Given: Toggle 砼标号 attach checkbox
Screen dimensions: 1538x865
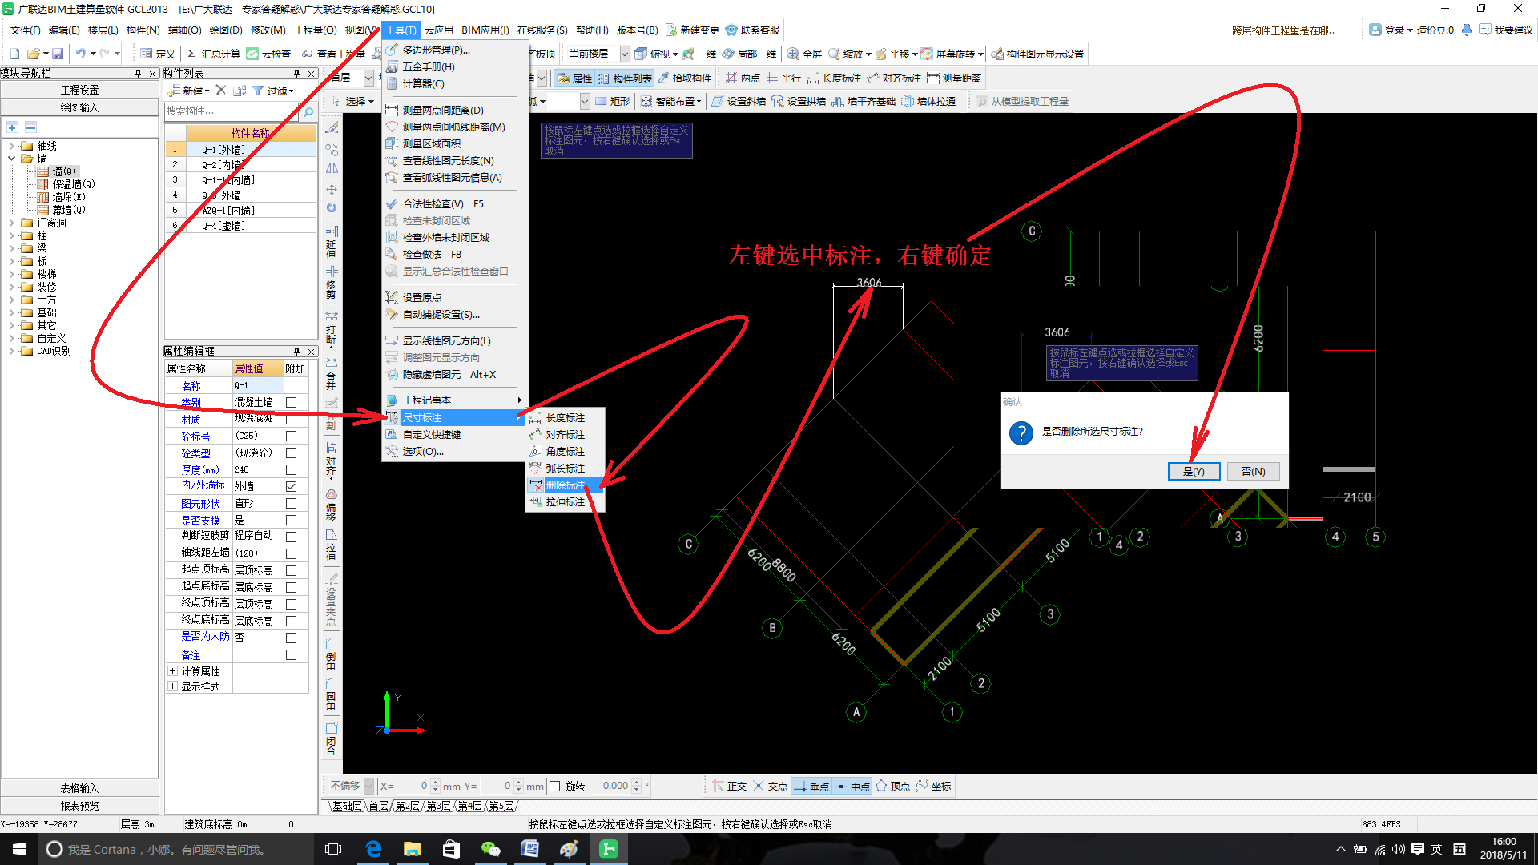Looking at the screenshot, I should point(292,436).
